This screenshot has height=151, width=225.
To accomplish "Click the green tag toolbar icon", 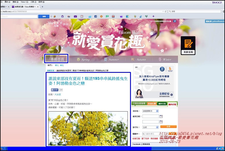I will 135,16.
